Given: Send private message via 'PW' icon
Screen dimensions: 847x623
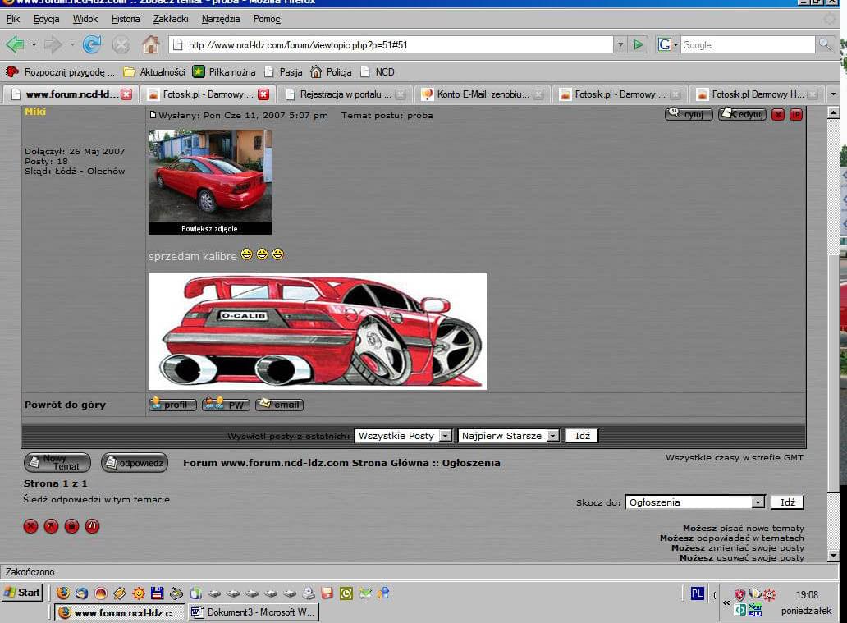Looking at the screenshot, I should tap(226, 405).
